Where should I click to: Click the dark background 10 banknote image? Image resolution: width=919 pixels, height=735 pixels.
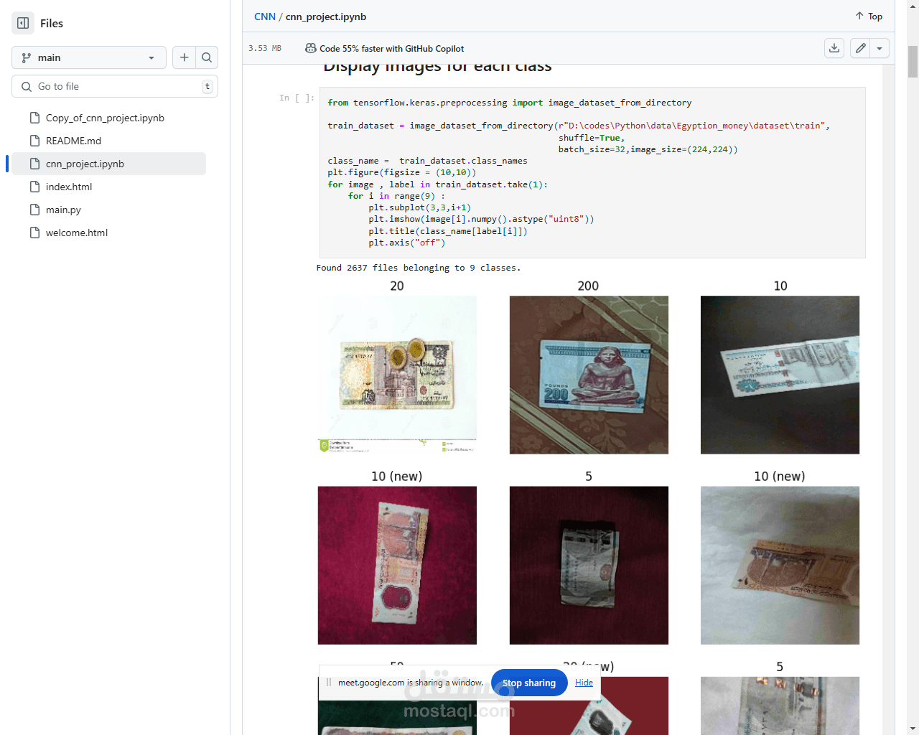tap(780, 375)
